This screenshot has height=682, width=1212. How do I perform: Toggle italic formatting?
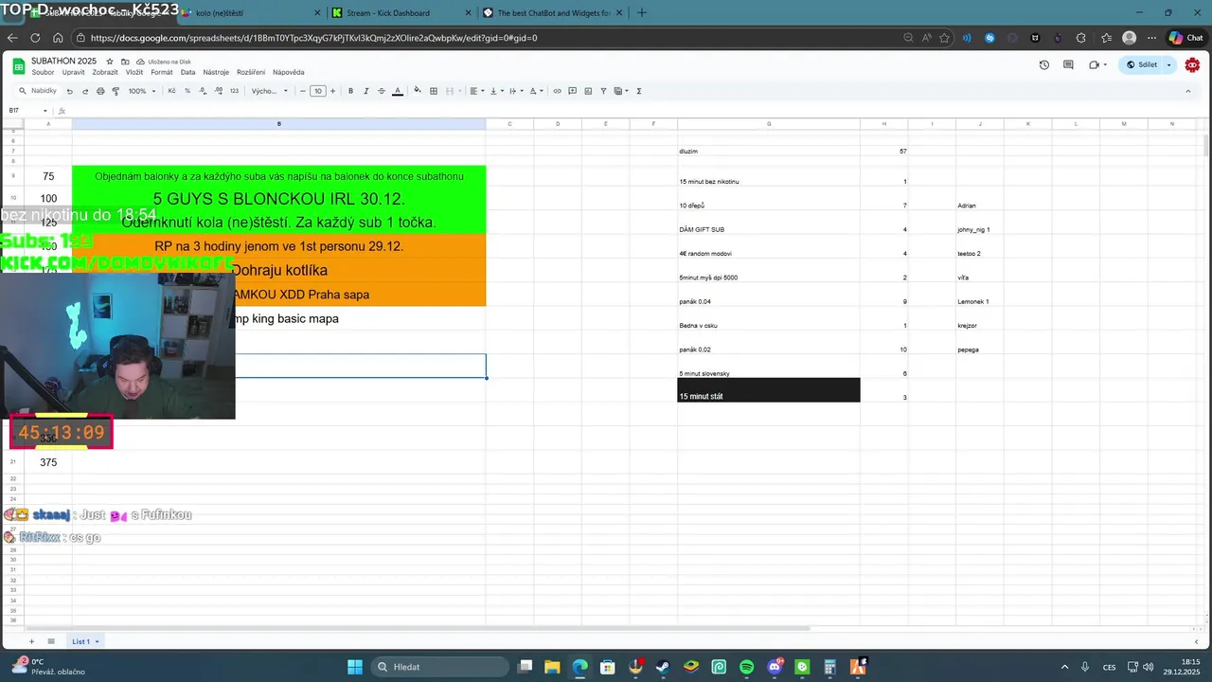point(365,91)
